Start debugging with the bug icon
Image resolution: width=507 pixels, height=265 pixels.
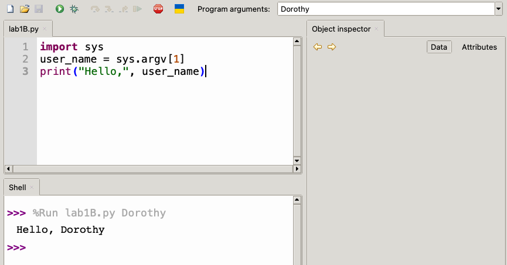(74, 9)
